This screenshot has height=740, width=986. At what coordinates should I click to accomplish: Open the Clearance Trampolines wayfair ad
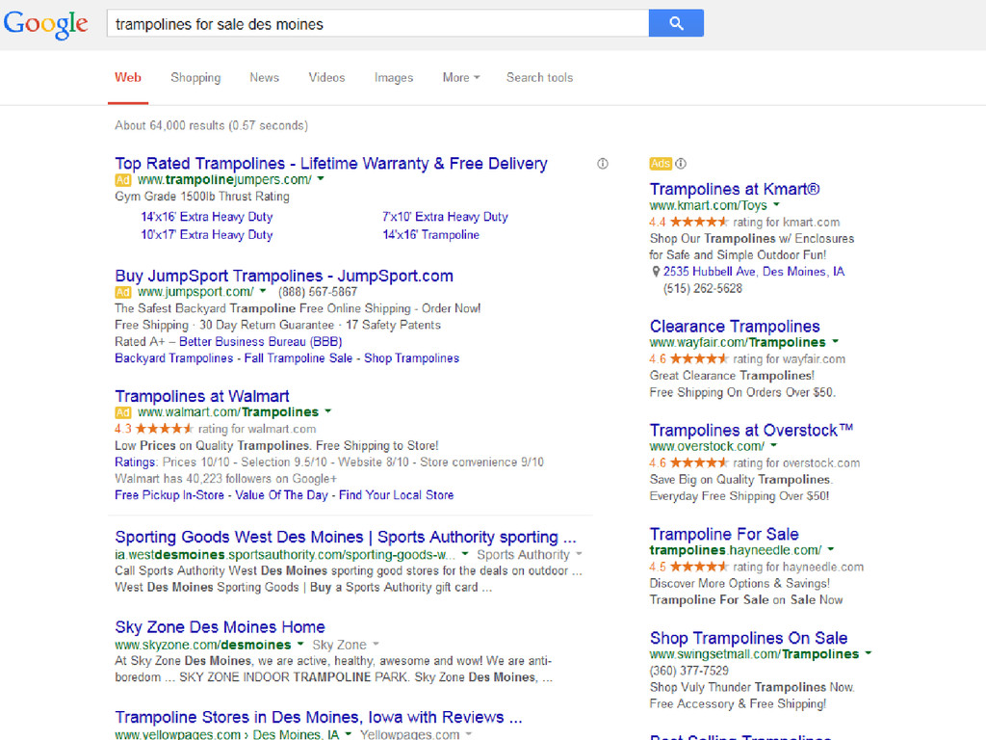tap(735, 327)
